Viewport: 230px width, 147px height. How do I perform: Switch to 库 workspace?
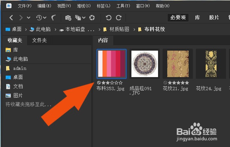click(197, 18)
